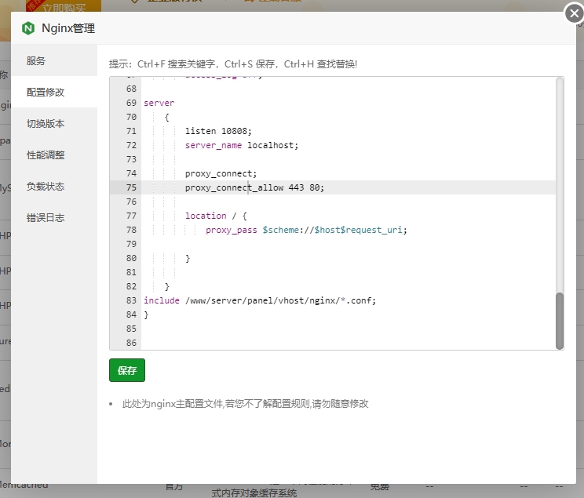Viewport: 584px width, 498px height.
Task: Click 'server_name localhost;' line
Action: coord(242,145)
